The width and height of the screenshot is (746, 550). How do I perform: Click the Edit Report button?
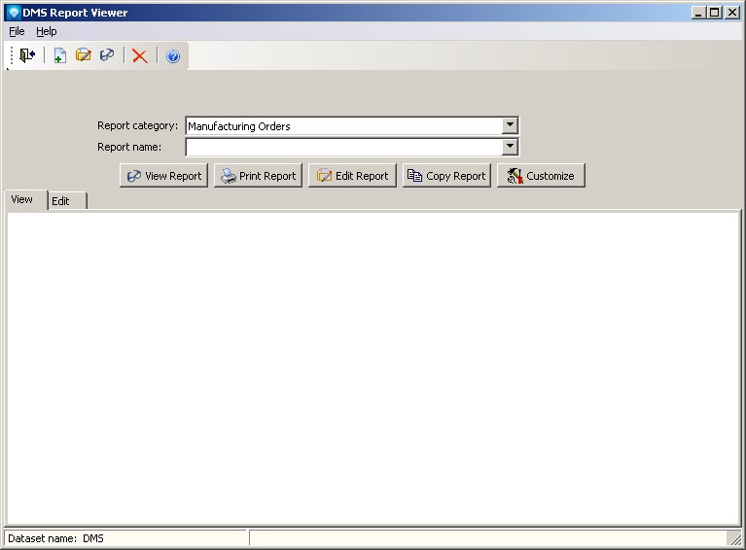tap(352, 176)
